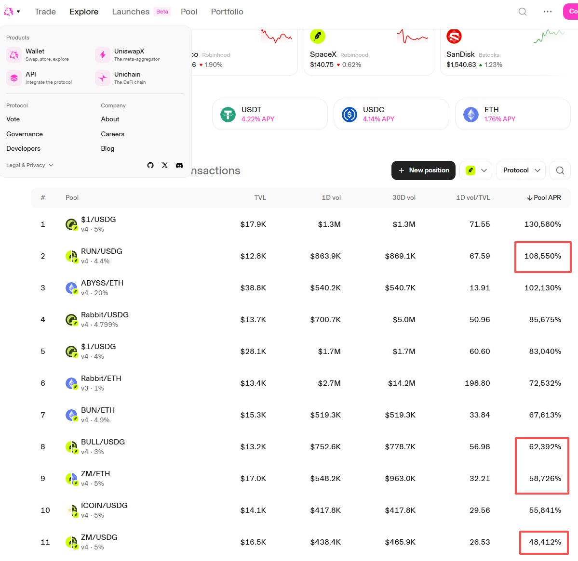Click the Unichain star icon
This screenshot has height=561, width=578.
(103, 78)
